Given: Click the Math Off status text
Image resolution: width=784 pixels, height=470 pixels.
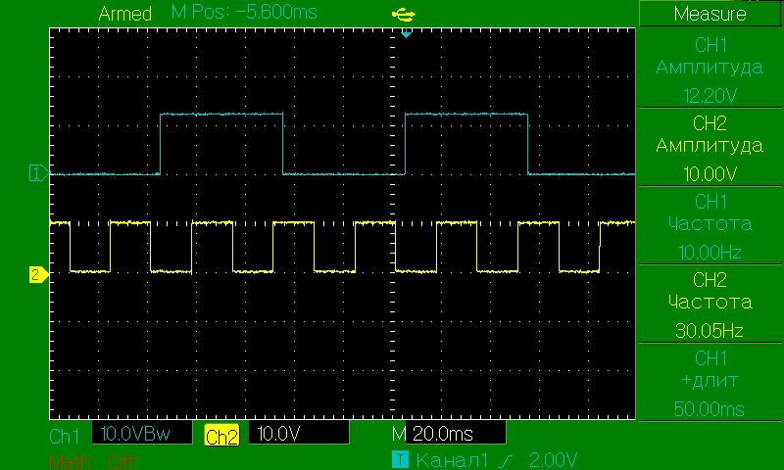Looking at the screenshot, I should 91,461.
